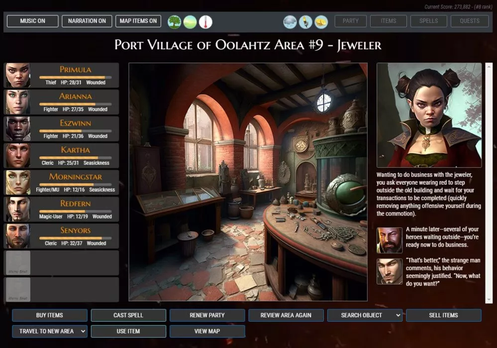Click the gold coins icon
The height and width of the screenshot is (348, 497).
[321, 21]
